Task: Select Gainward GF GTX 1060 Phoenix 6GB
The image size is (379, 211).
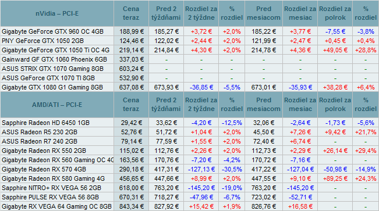Action: (x=54, y=59)
